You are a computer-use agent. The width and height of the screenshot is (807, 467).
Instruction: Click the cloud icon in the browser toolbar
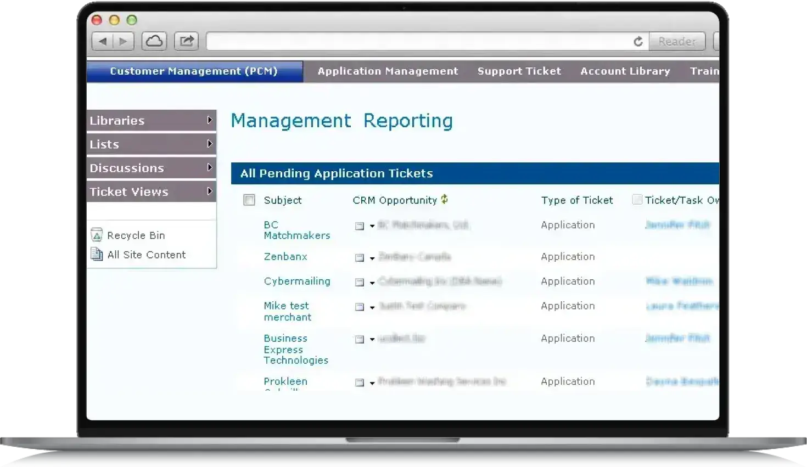(154, 41)
